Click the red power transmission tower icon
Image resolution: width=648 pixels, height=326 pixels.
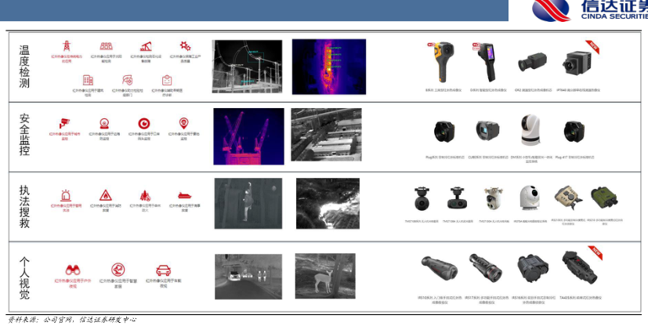[x=67, y=46]
